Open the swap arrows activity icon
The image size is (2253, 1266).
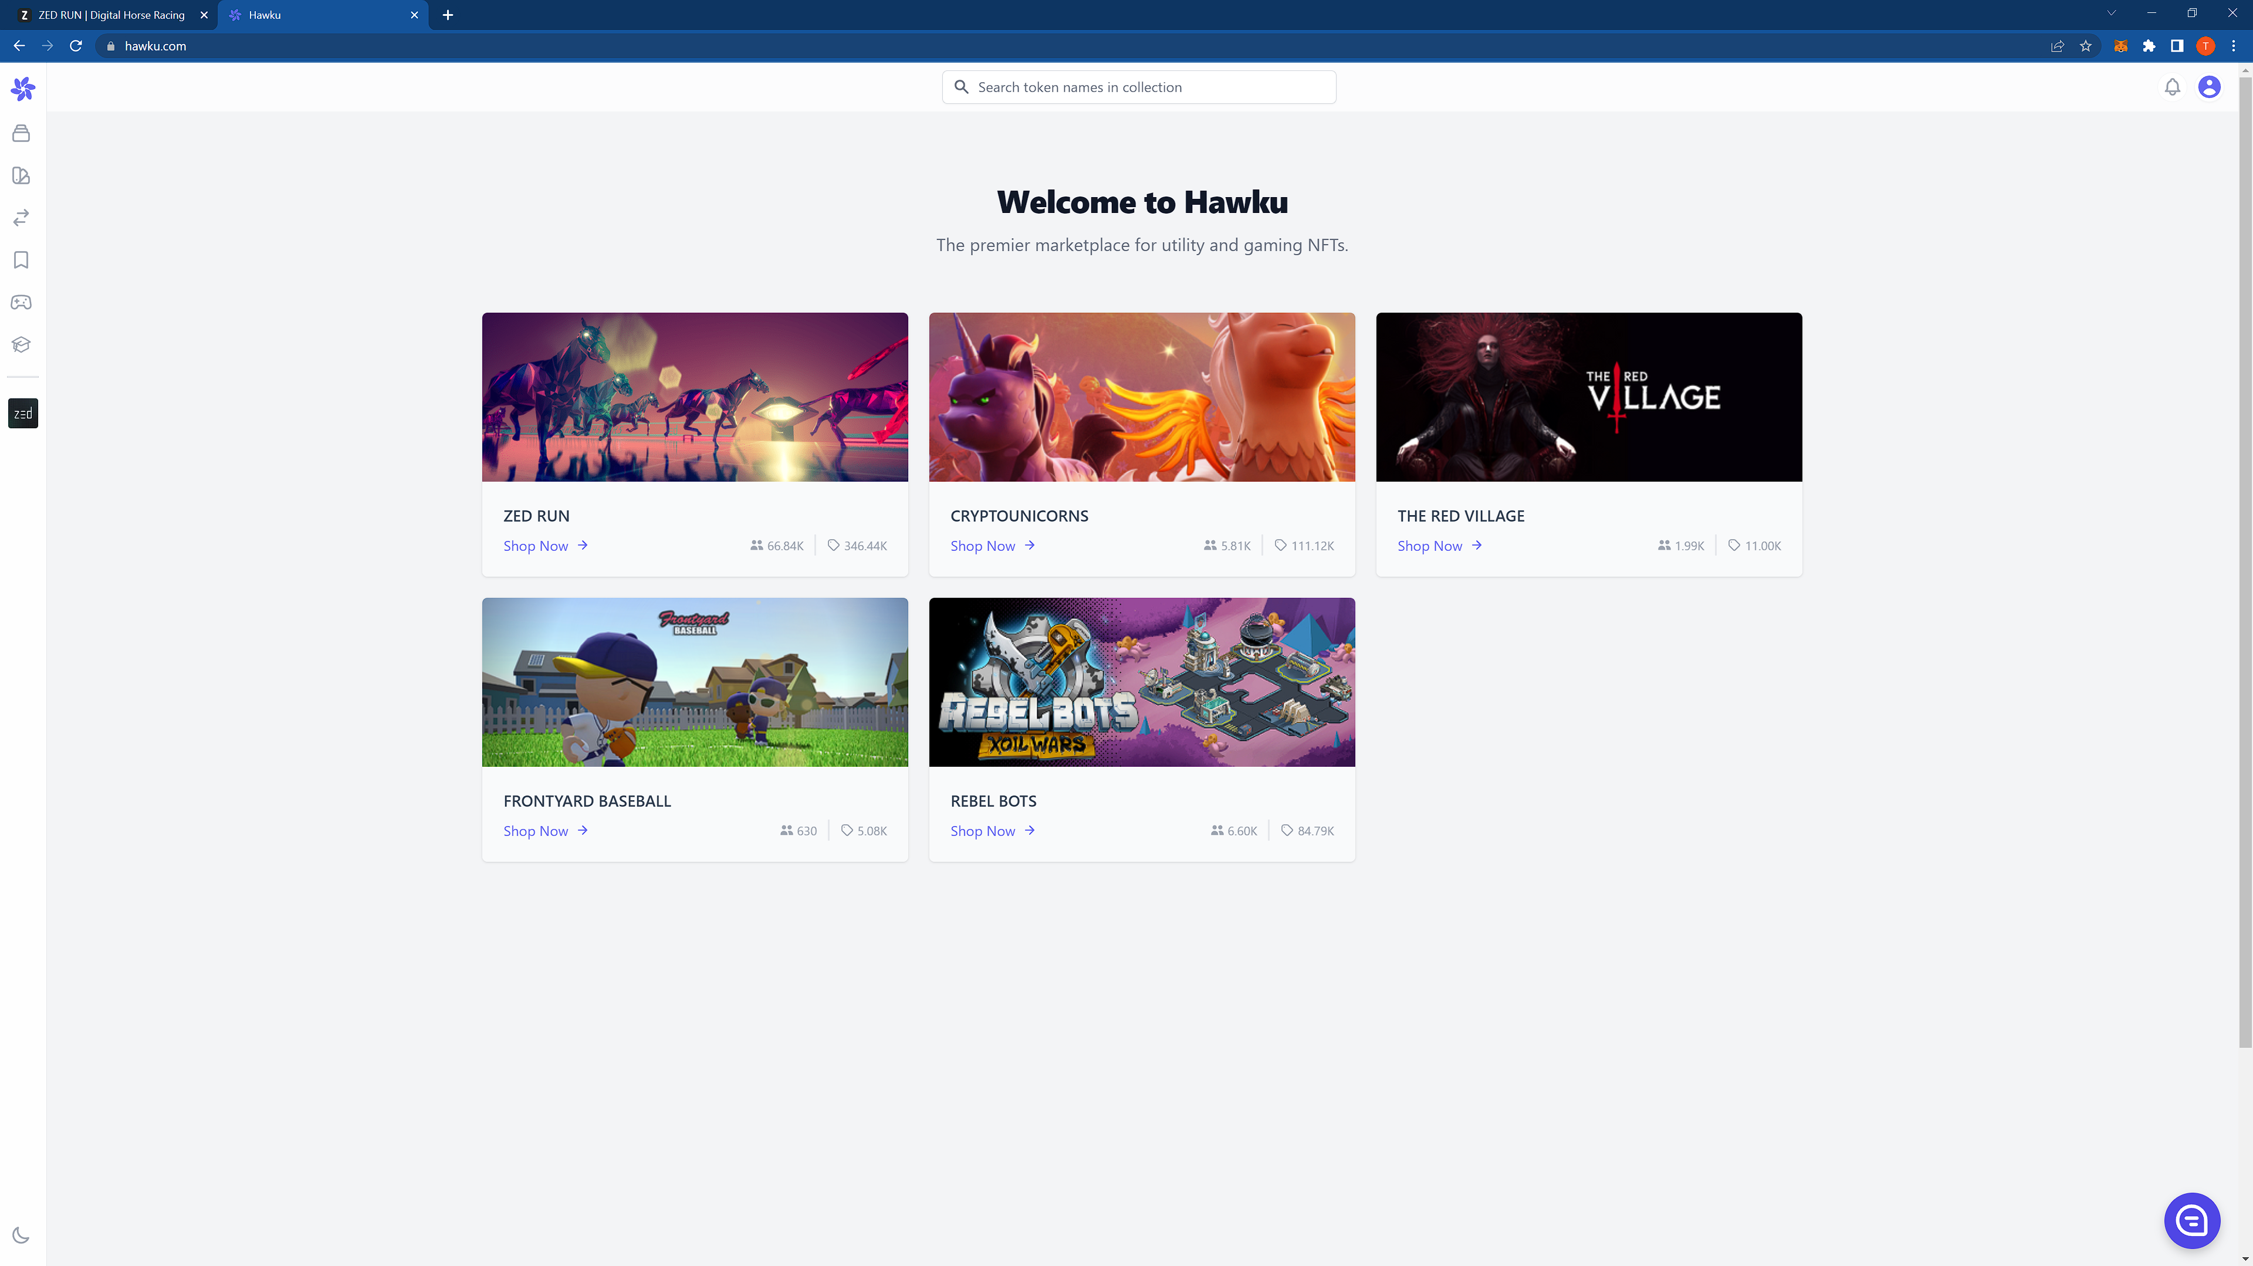pos(21,218)
